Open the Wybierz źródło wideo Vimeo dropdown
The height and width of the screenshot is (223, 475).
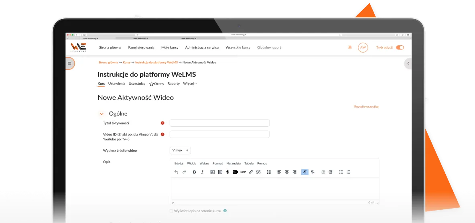click(x=180, y=150)
